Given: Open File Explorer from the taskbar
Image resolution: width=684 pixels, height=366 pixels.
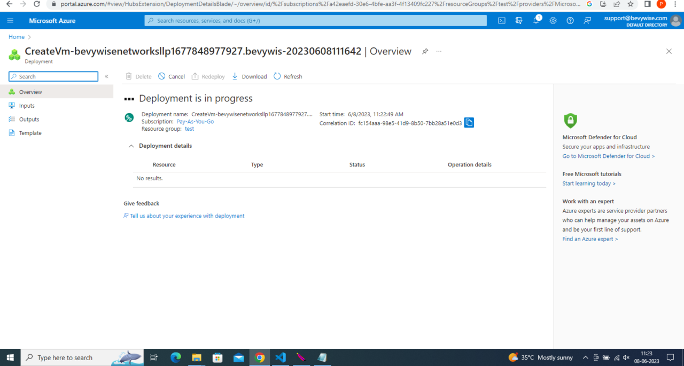Looking at the screenshot, I should point(197,357).
